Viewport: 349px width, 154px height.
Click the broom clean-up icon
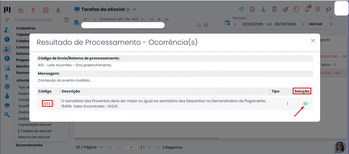[x=285, y=9]
